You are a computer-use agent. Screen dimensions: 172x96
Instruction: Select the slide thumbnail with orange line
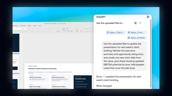click(16, 63)
